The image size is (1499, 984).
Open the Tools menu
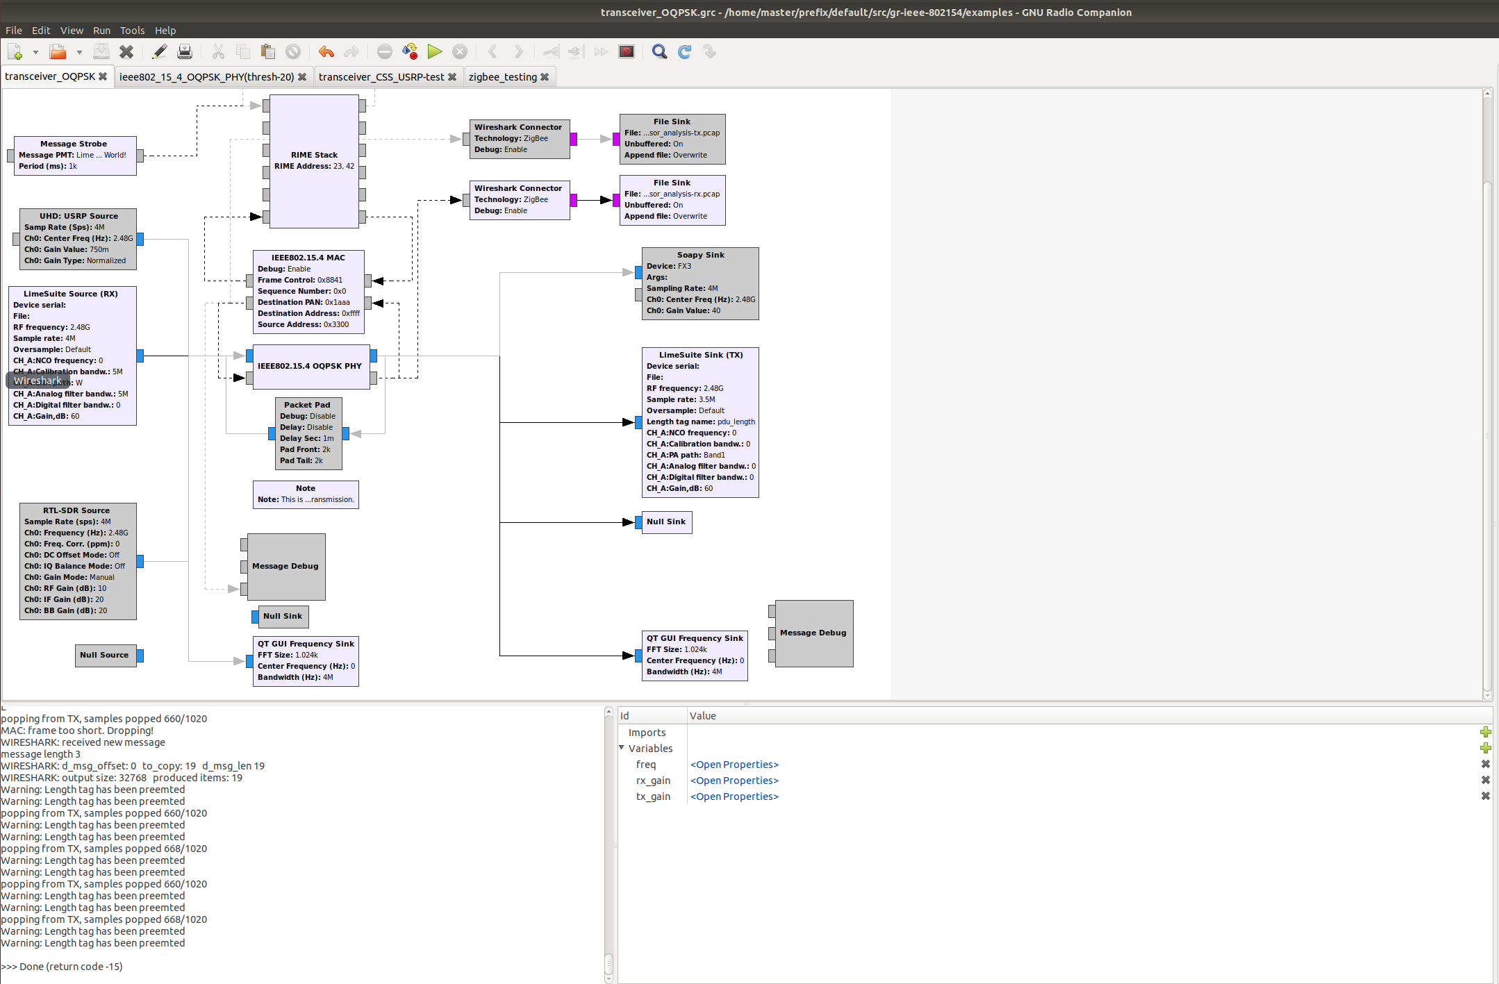(132, 31)
